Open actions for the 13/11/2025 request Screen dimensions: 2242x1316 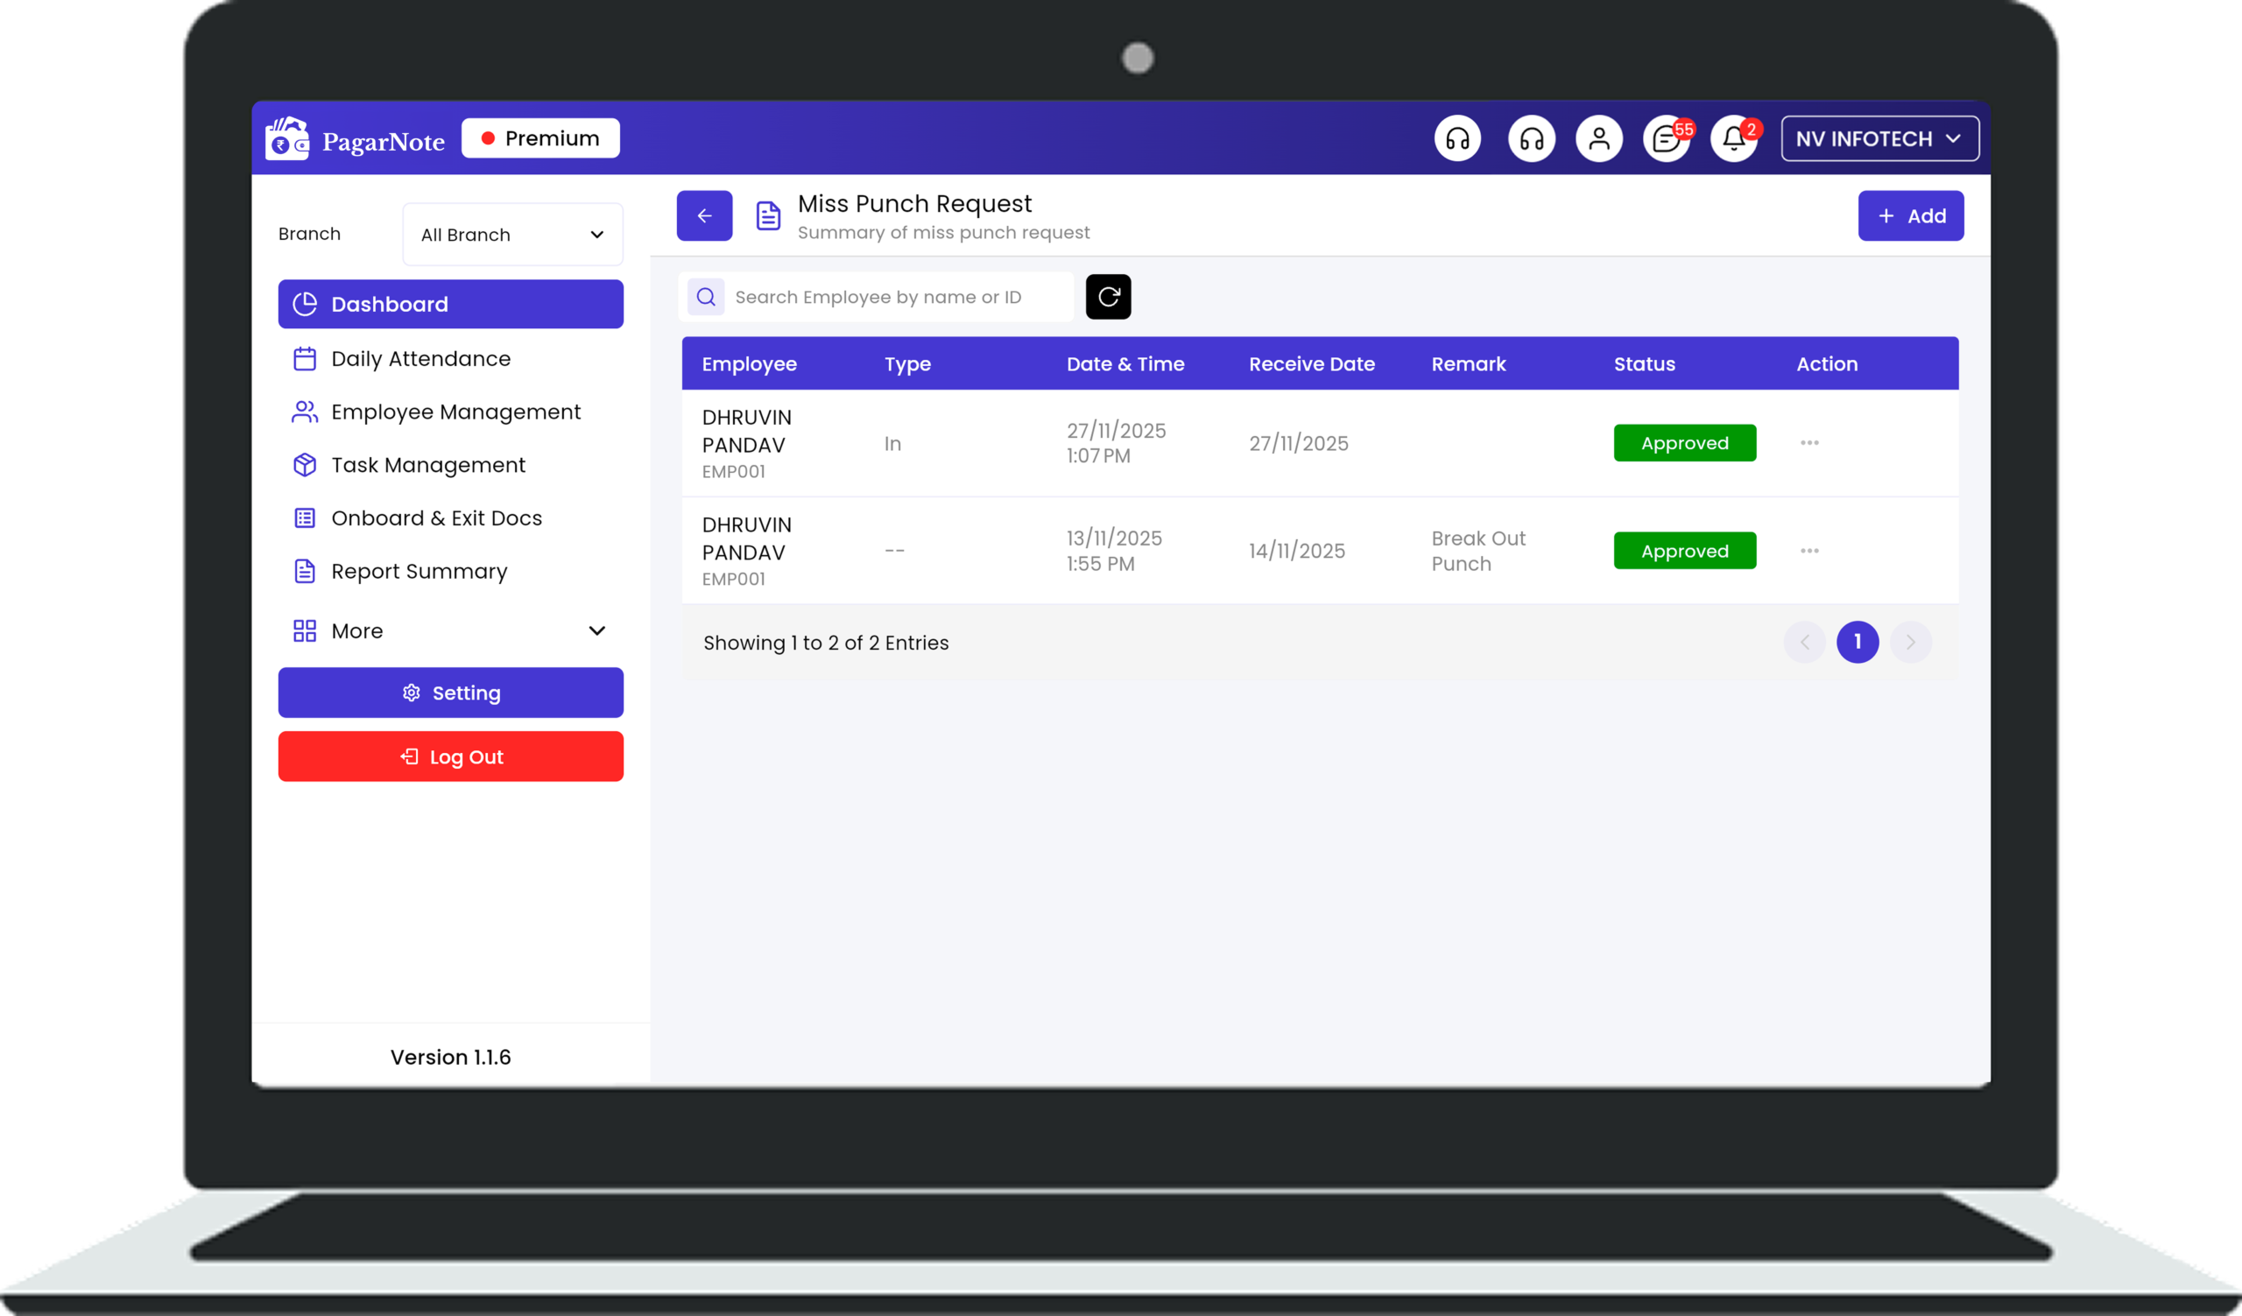click(x=1808, y=551)
